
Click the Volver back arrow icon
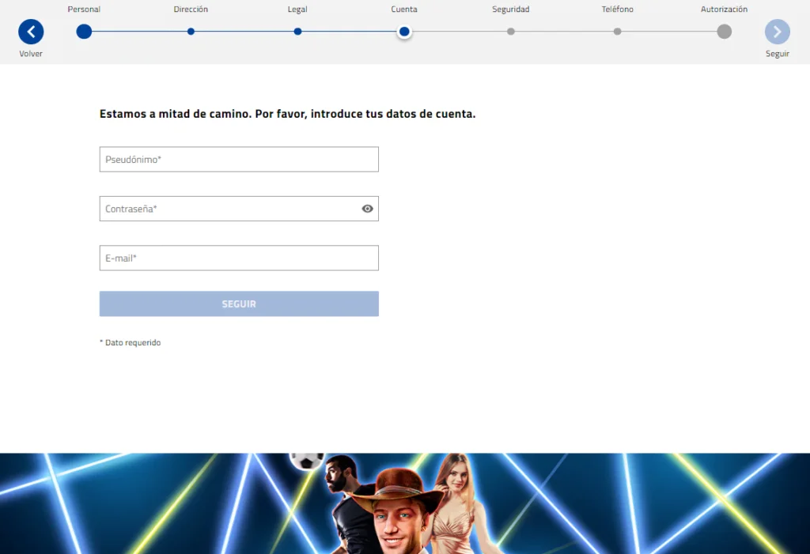[x=31, y=32]
